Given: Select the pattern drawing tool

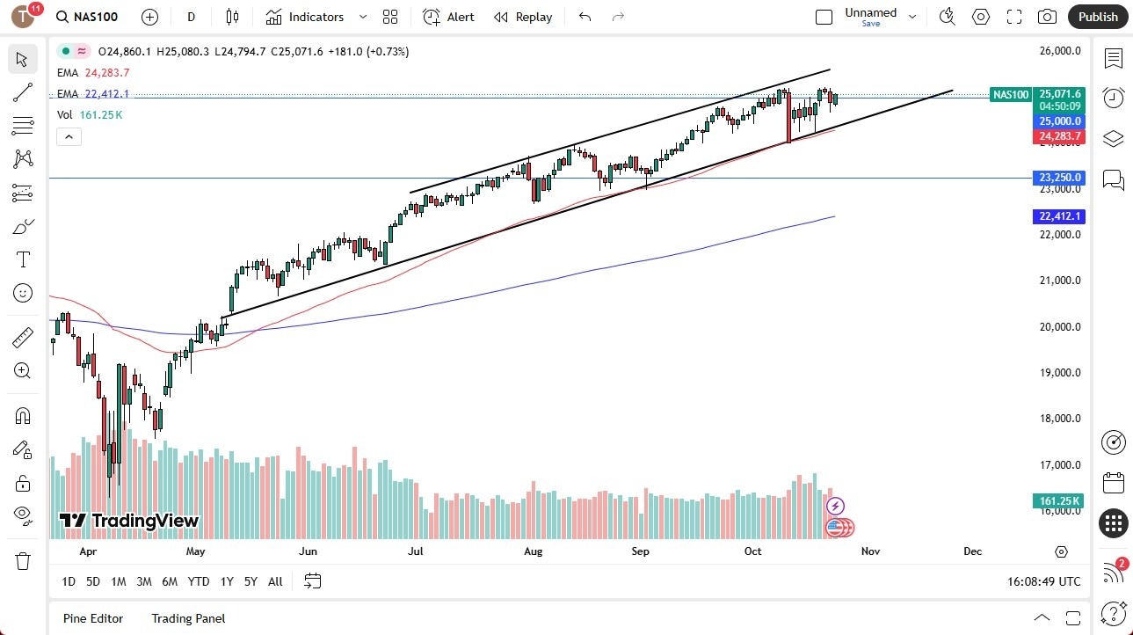Looking at the screenshot, I should (22, 159).
